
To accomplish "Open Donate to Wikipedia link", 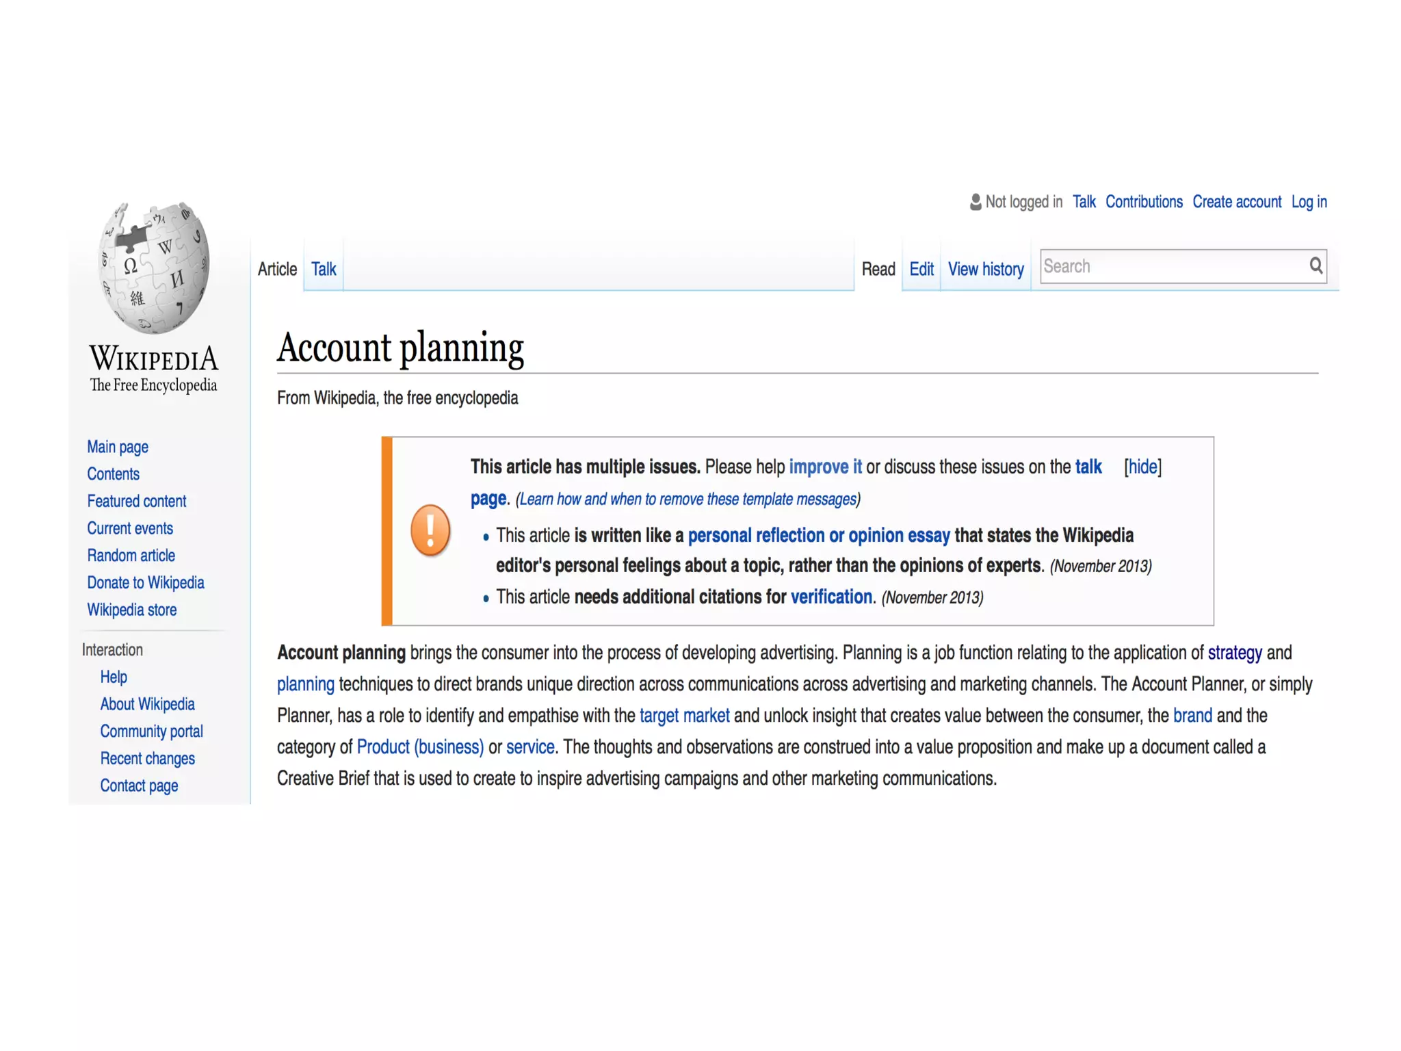I will (145, 582).
